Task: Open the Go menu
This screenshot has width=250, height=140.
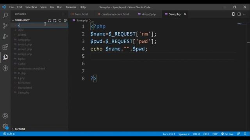Action: tap(52, 7)
